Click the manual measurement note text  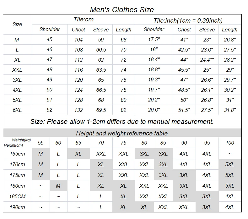[x=122, y=122]
